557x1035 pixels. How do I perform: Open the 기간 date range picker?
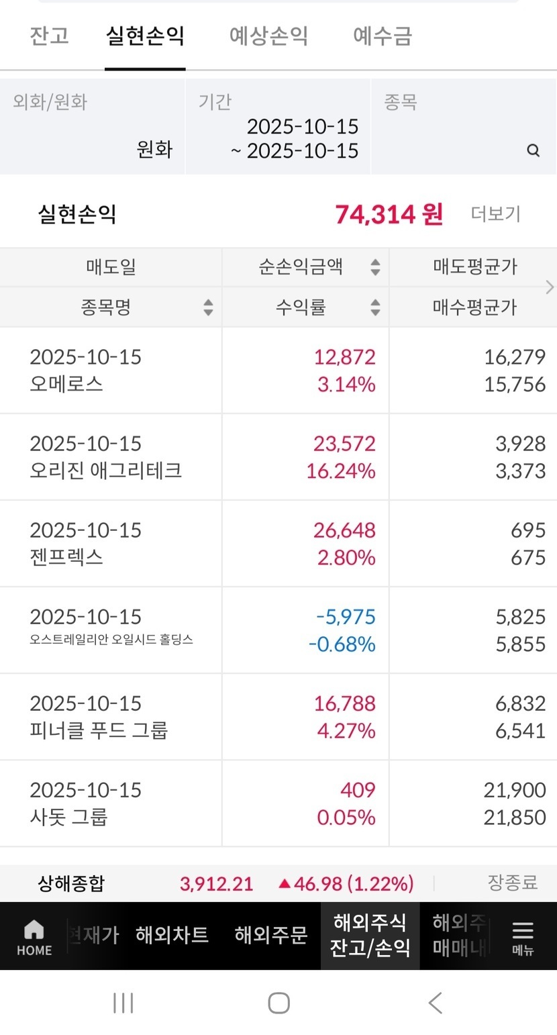coord(278,127)
